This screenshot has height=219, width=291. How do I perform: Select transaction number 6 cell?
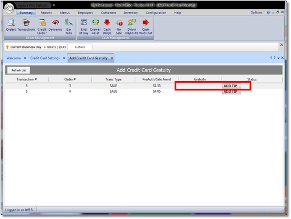26,92
